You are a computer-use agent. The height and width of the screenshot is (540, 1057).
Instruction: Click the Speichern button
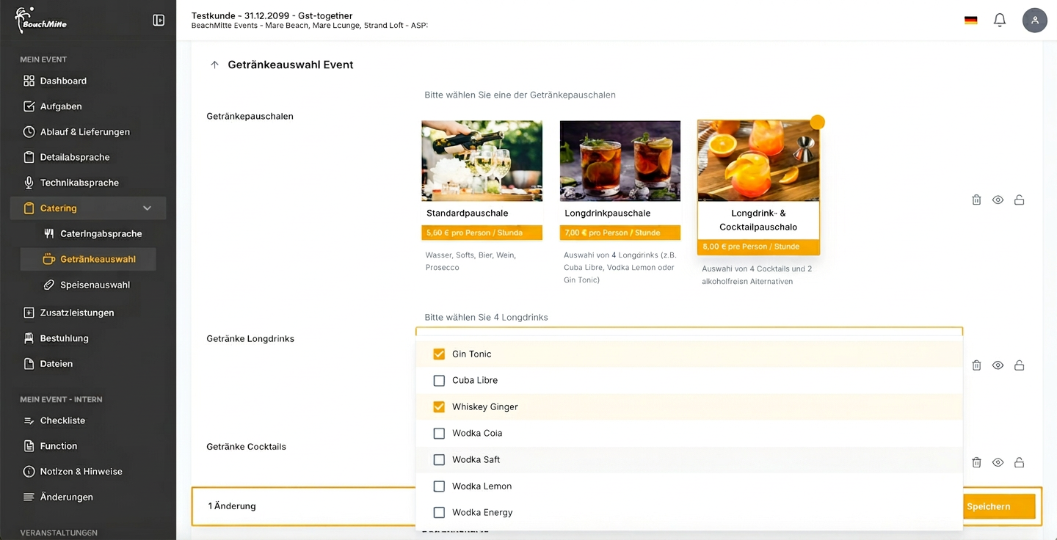pyautogui.click(x=987, y=506)
